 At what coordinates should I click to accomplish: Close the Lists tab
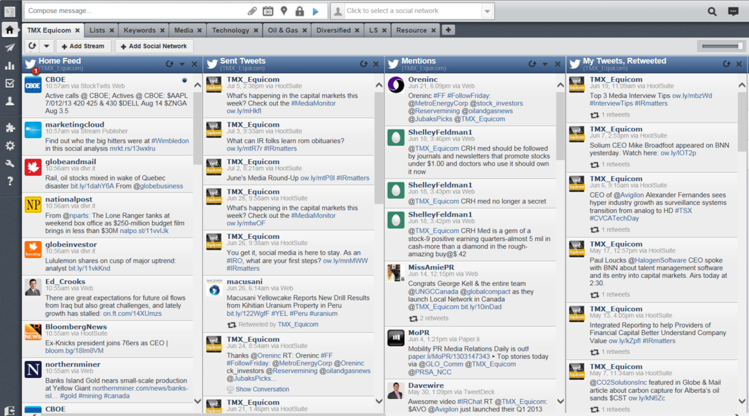click(112, 30)
